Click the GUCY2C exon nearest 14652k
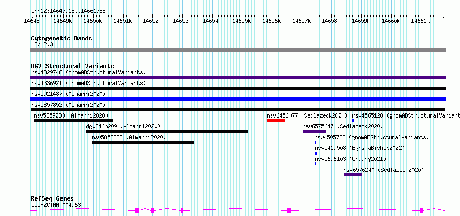The image size is (460, 216). coord(152,210)
